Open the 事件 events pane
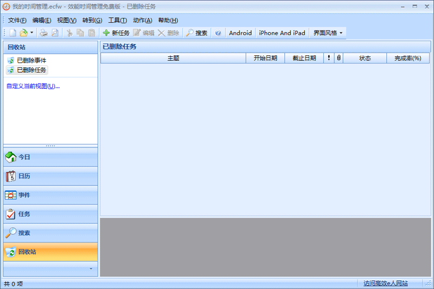 coord(50,195)
